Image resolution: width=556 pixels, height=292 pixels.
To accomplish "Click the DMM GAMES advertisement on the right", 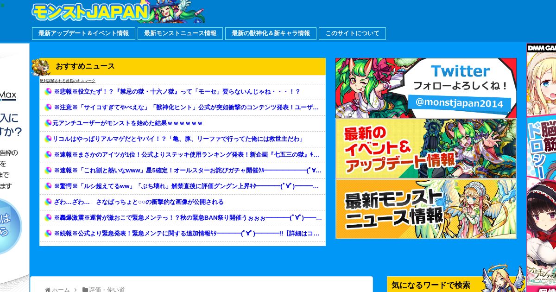I will point(541,167).
